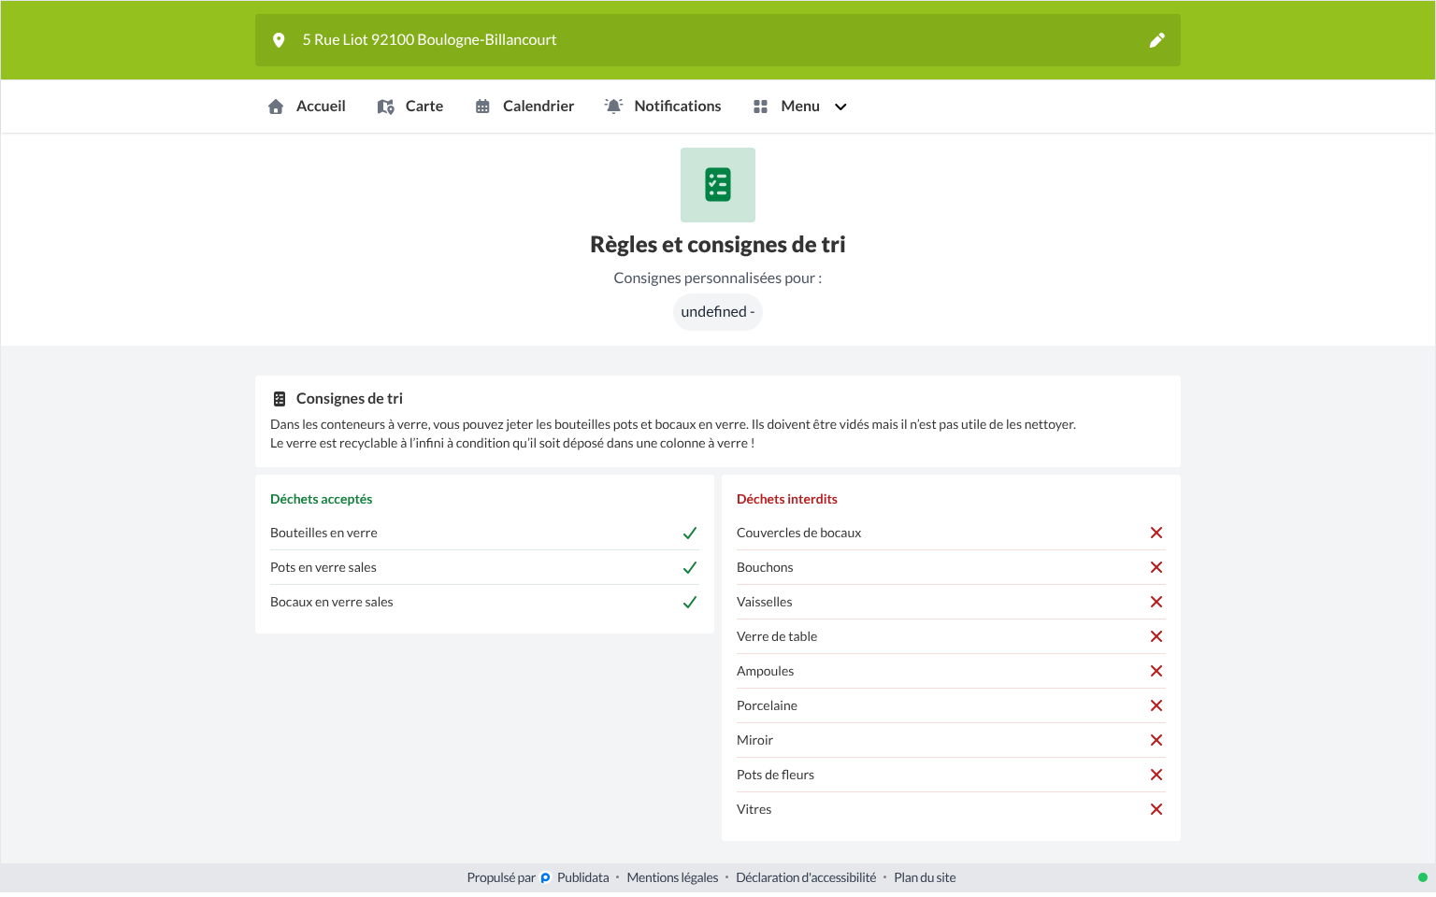Click red cross next to Porcelaine

[x=1156, y=705]
